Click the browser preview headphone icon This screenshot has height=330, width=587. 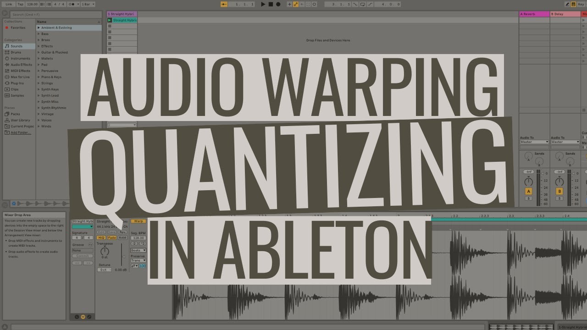pyautogui.click(x=14, y=203)
